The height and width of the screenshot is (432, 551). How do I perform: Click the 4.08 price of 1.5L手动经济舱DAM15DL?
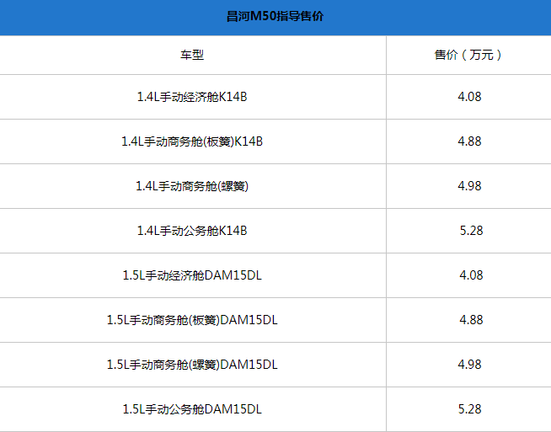pyautogui.click(x=471, y=275)
